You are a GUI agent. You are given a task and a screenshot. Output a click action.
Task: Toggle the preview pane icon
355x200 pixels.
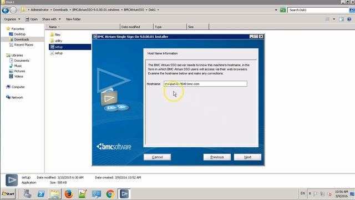(342, 19)
